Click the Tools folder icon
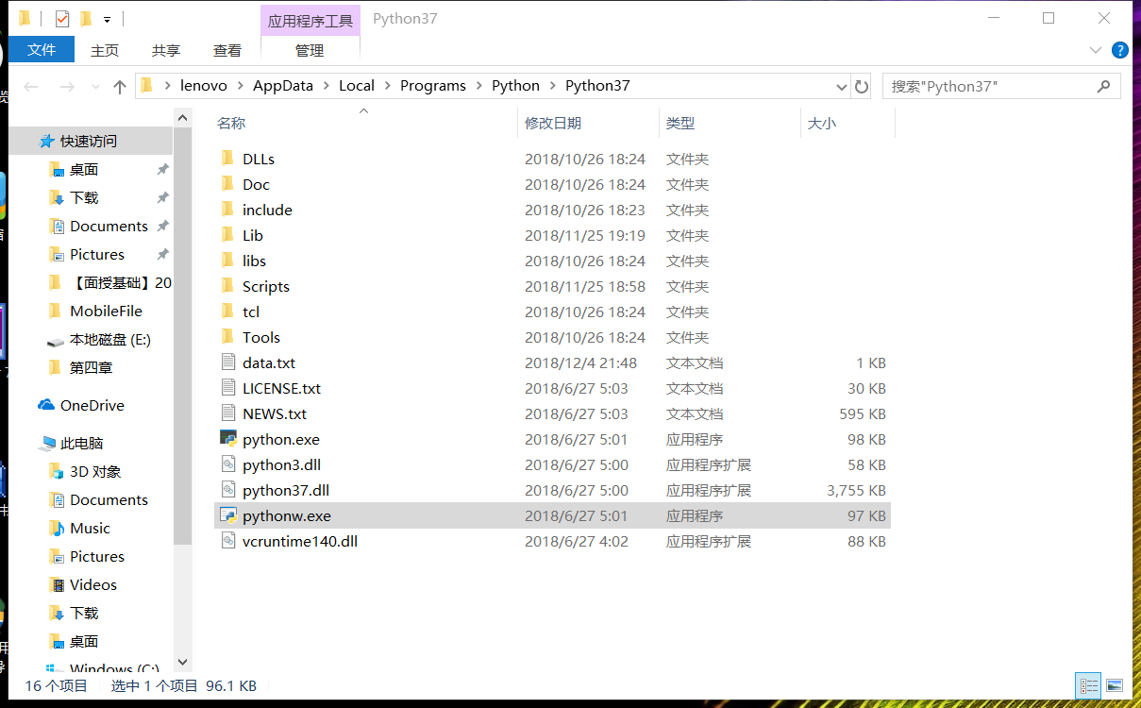Screen dimensions: 1141x708 pyautogui.click(x=227, y=337)
